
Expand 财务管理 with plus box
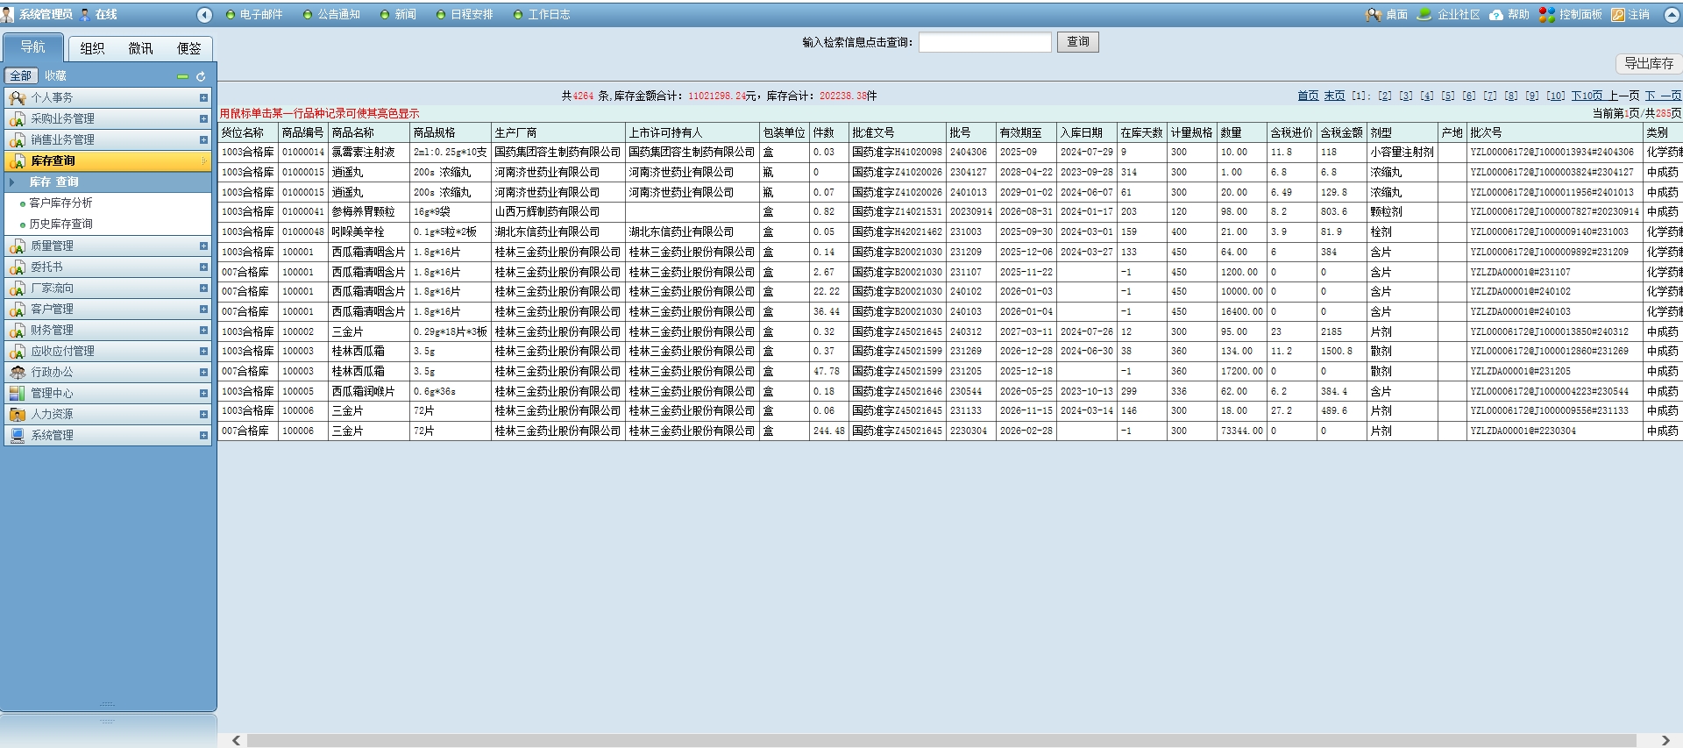tap(203, 330)
